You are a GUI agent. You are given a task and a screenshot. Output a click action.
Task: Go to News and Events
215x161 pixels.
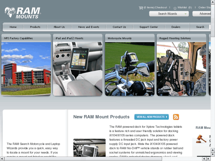tap(89, 27)
